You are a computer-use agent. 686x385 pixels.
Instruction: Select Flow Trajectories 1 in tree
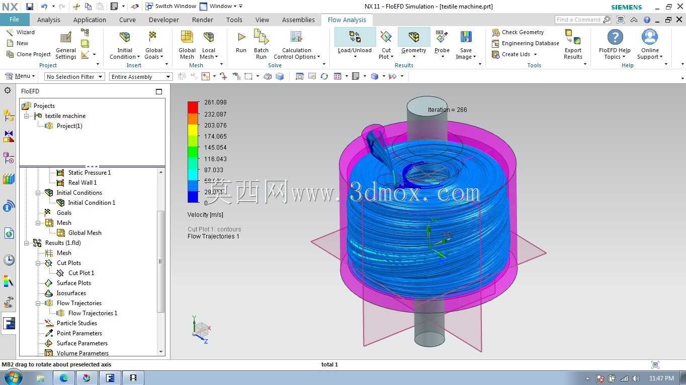[93, 313]
